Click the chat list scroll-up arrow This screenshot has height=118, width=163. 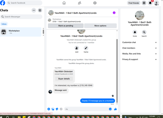pos(43,28)
